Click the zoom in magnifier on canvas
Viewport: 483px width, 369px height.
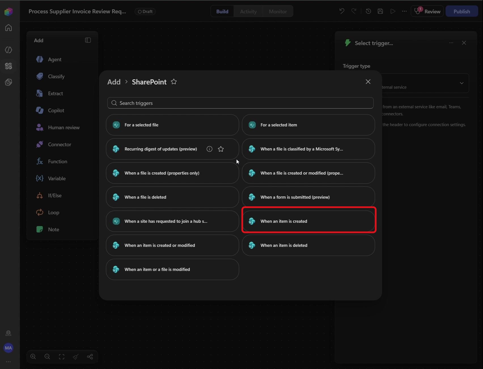tap(33, 357)
